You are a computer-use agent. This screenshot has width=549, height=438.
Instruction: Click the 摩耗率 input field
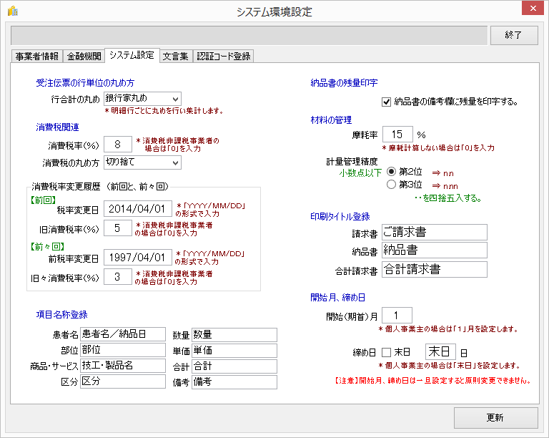click(397, 135)
